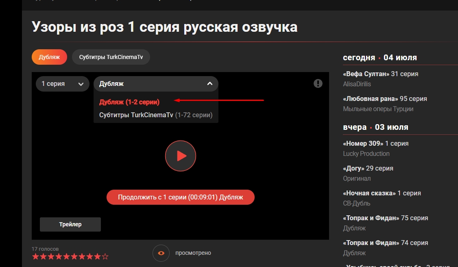Click 'Lucky Production' studio text

point(366,154)
